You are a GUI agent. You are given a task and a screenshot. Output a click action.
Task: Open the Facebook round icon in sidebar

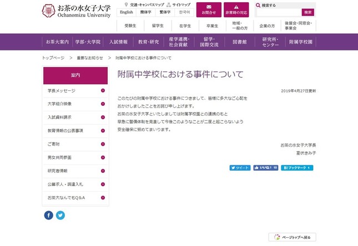[49, 215]
